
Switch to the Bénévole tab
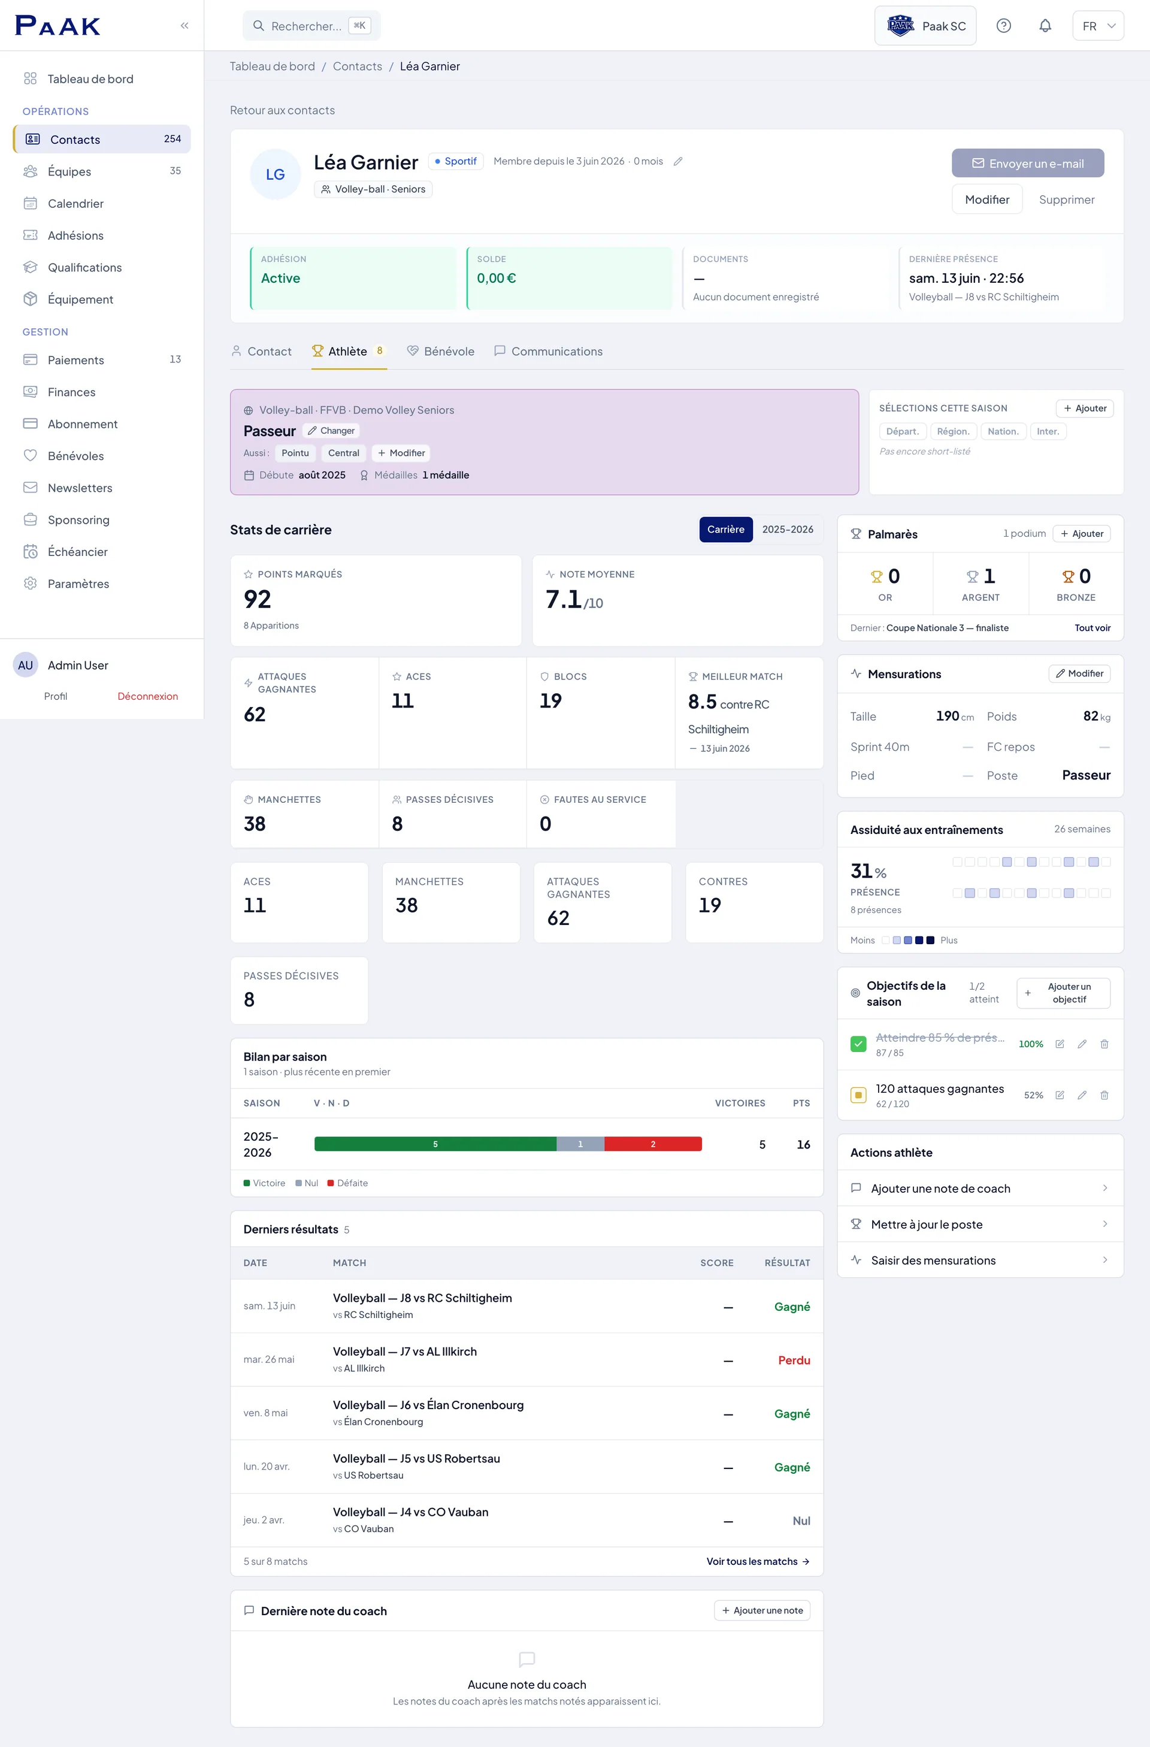[440, 352]
